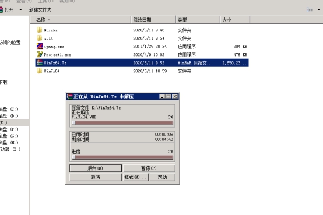
Task: Select drive (D:) in the navigation pane
Action: coord(9,116)
